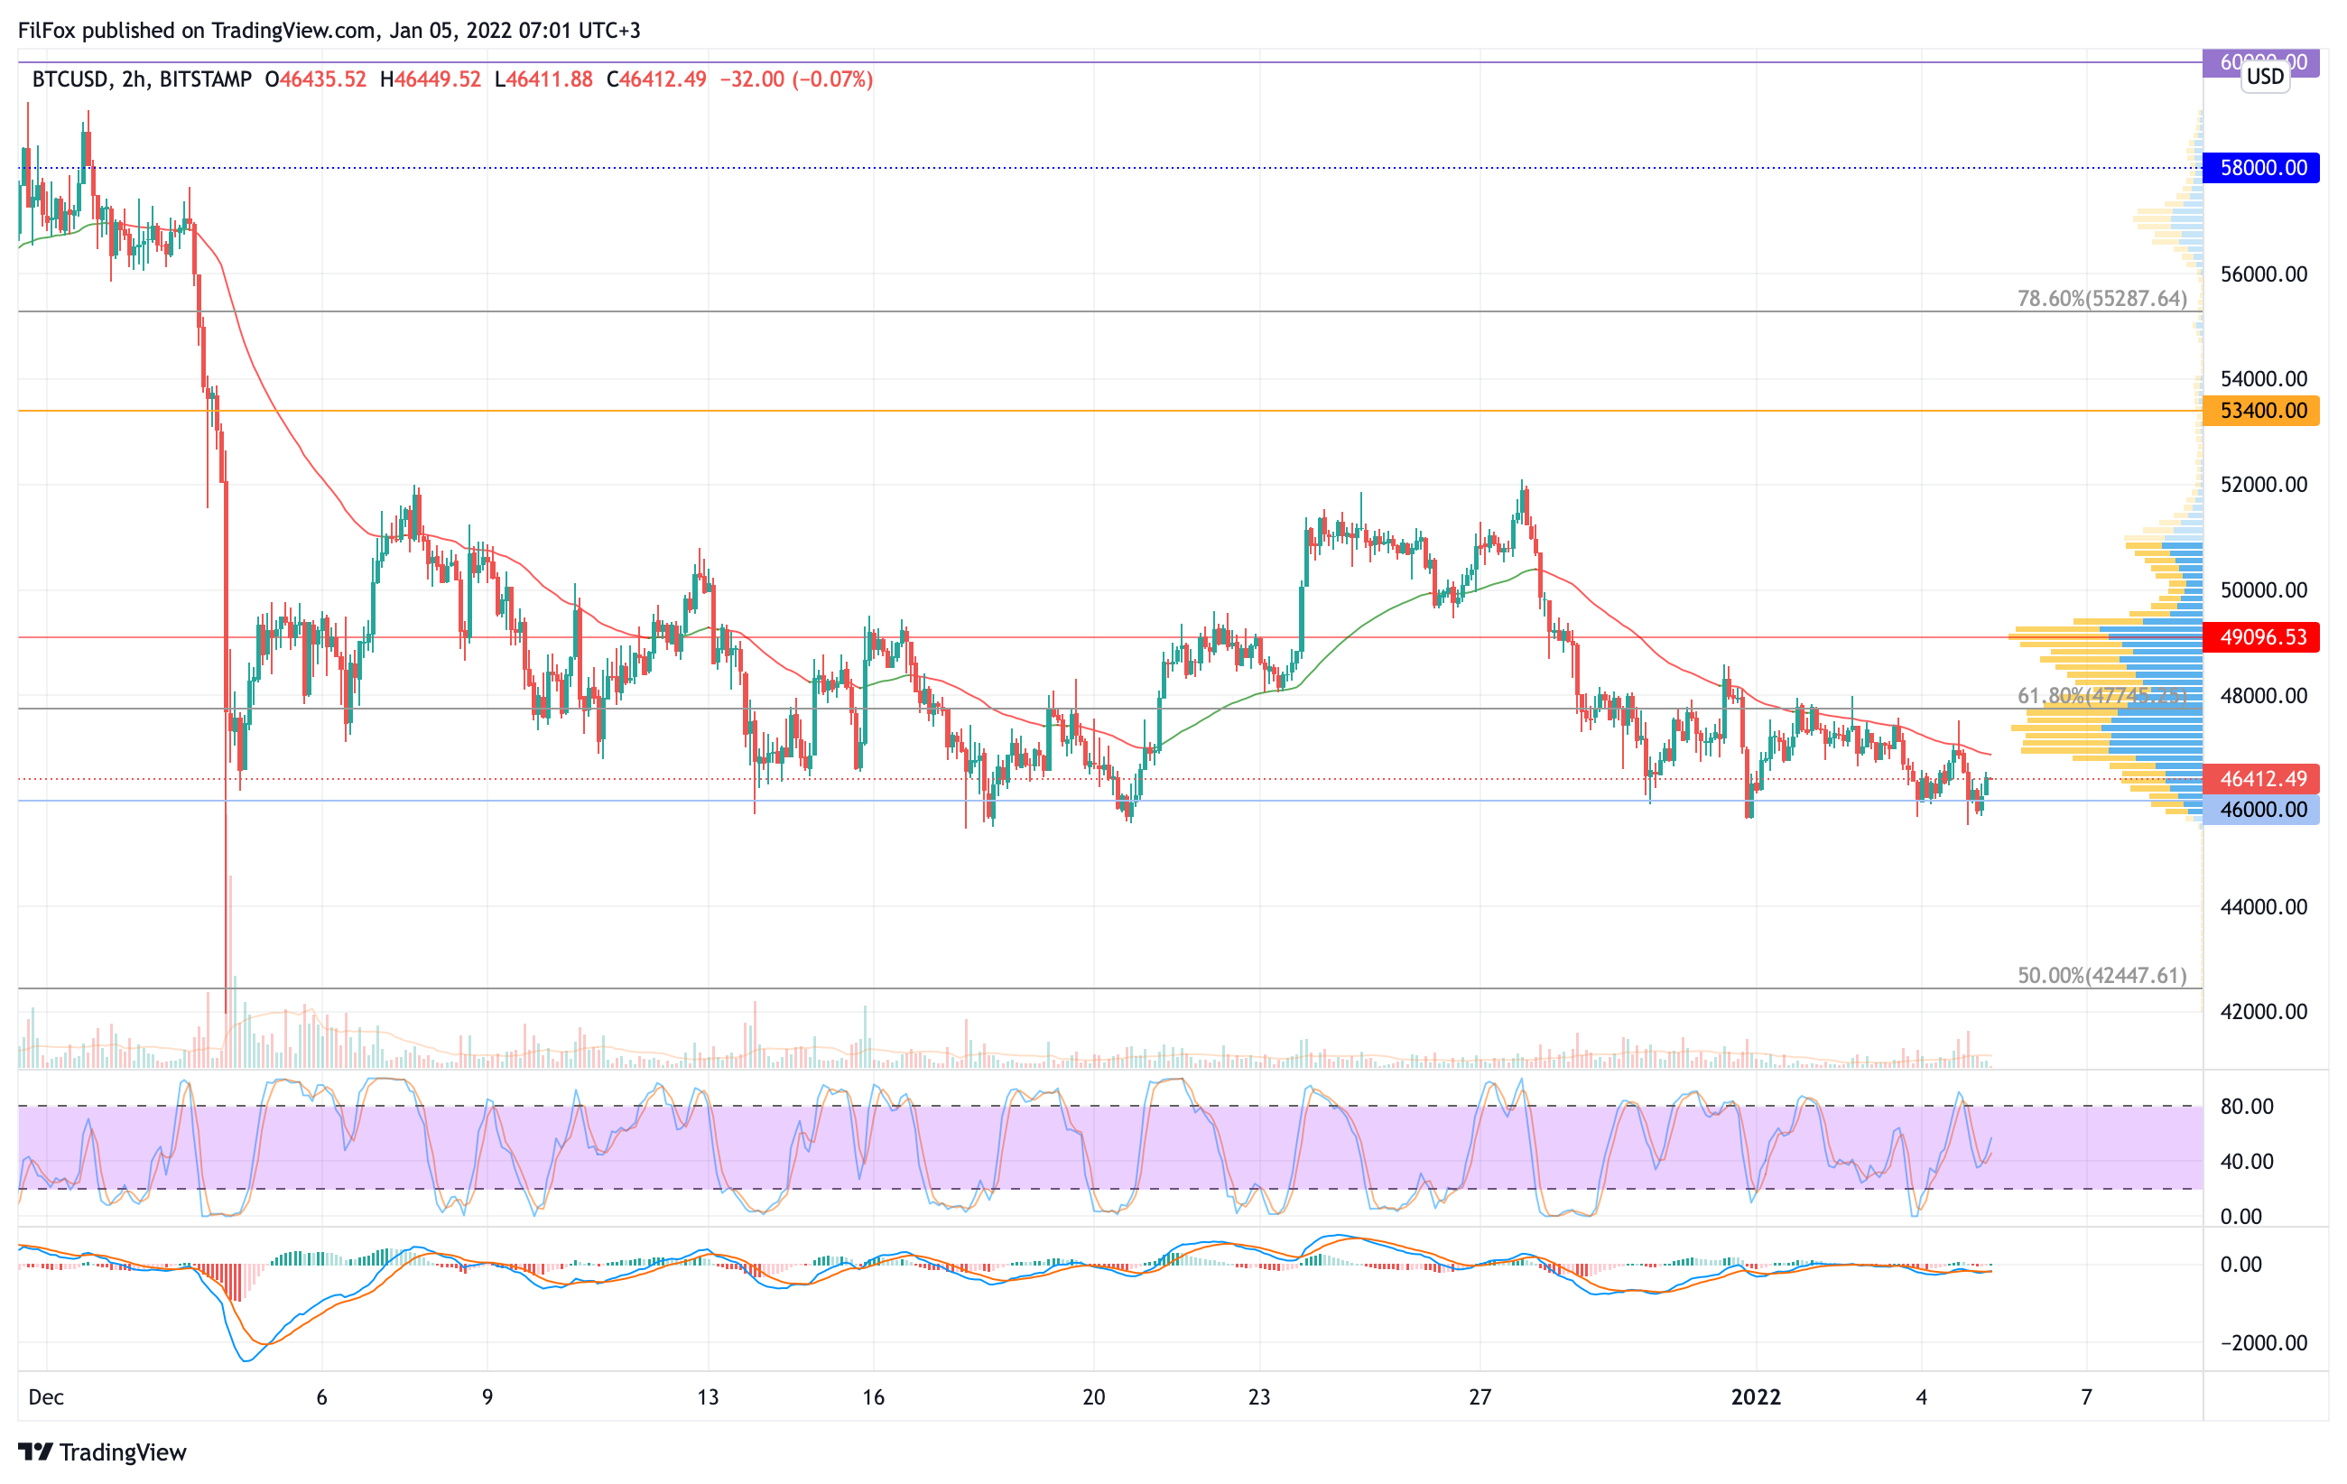Click the BTCUSD symbol title
The height and width of the screenshot is (1484, 2347).
[70, 79]
